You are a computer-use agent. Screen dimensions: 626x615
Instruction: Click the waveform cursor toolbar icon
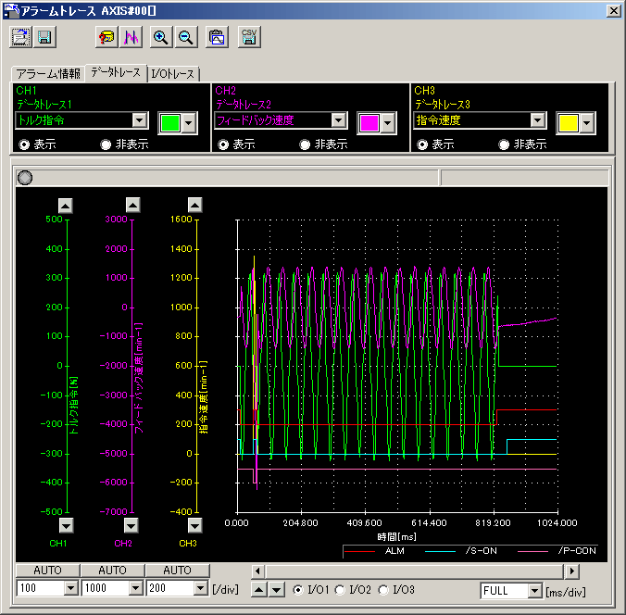click(x=131, y=37)
